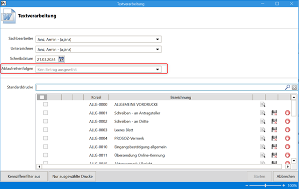Check the Eingangsbestätigung allgemein checkbox

45,146
